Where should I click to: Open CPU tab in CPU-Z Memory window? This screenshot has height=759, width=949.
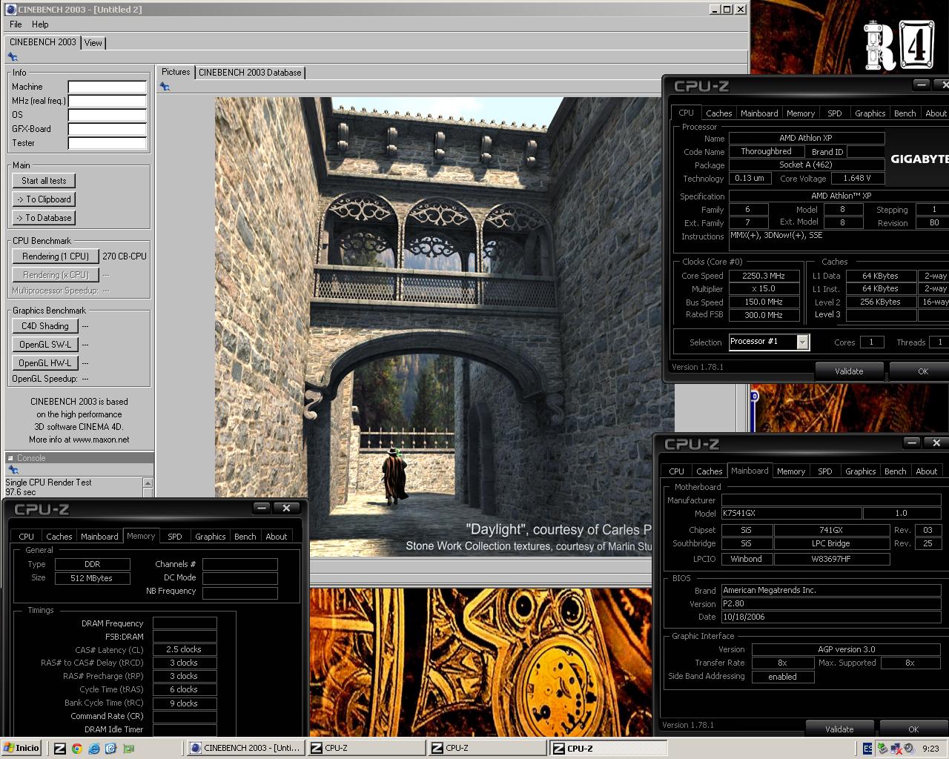(x=26, y=537)
